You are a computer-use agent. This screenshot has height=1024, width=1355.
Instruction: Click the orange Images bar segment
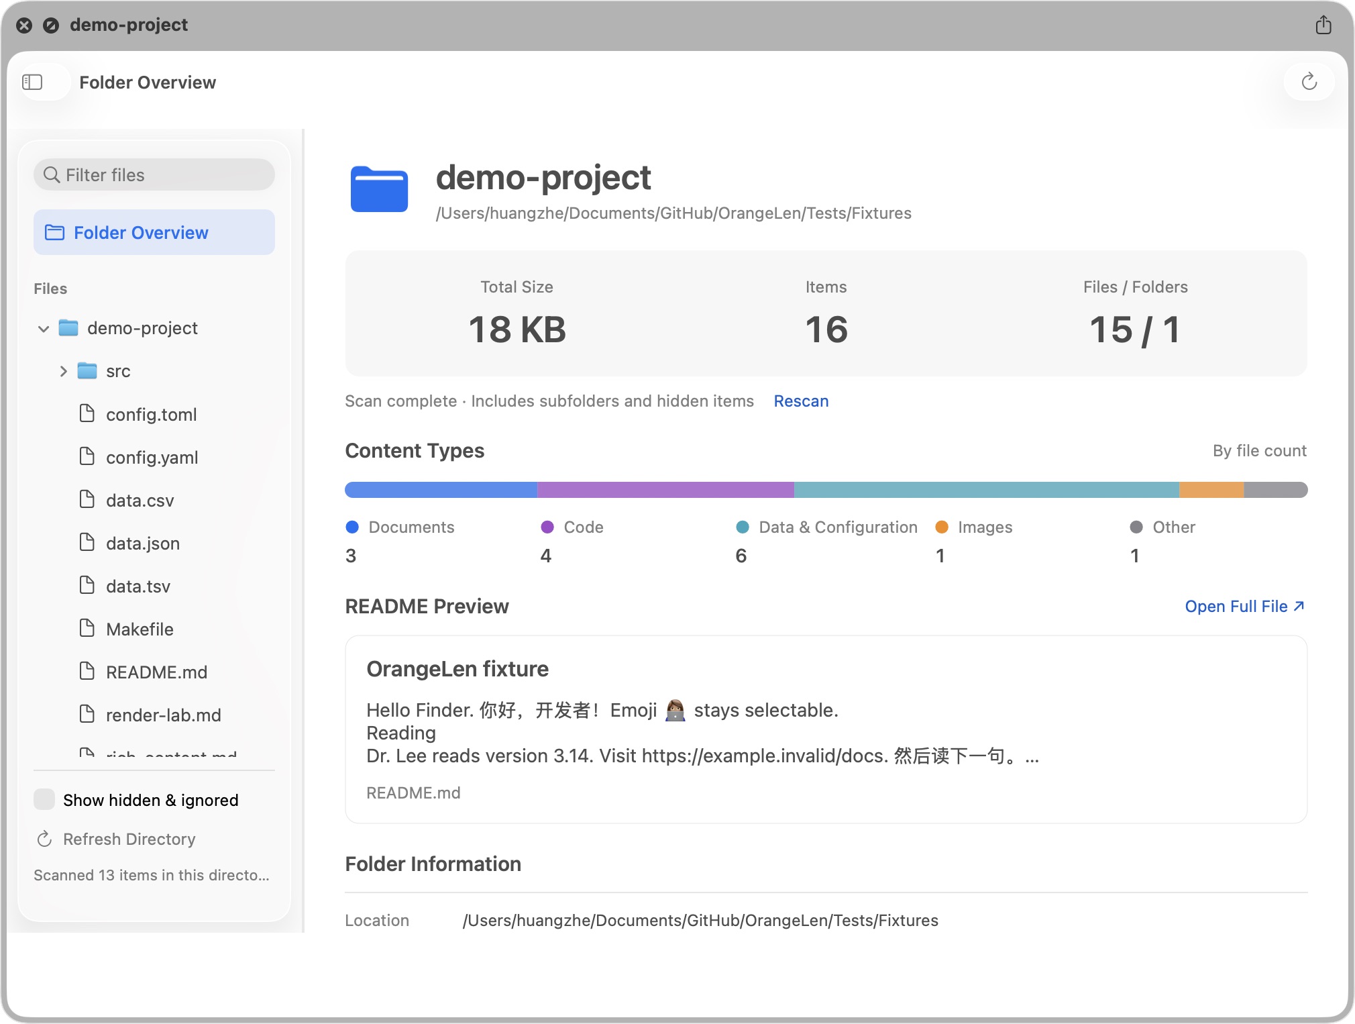[x=1212, y=490]
